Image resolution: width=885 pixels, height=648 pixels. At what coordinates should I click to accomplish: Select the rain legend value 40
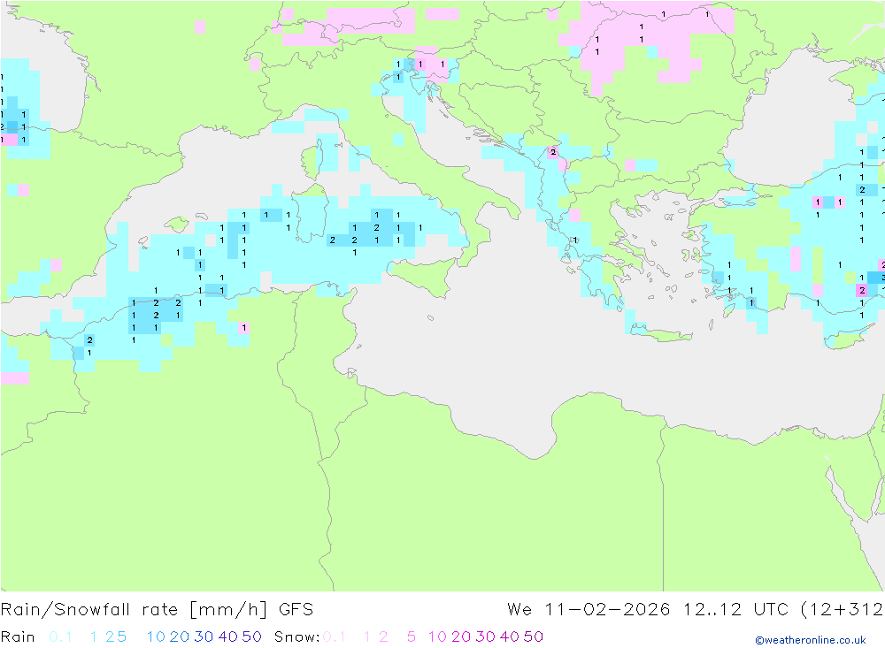(228, 637)
